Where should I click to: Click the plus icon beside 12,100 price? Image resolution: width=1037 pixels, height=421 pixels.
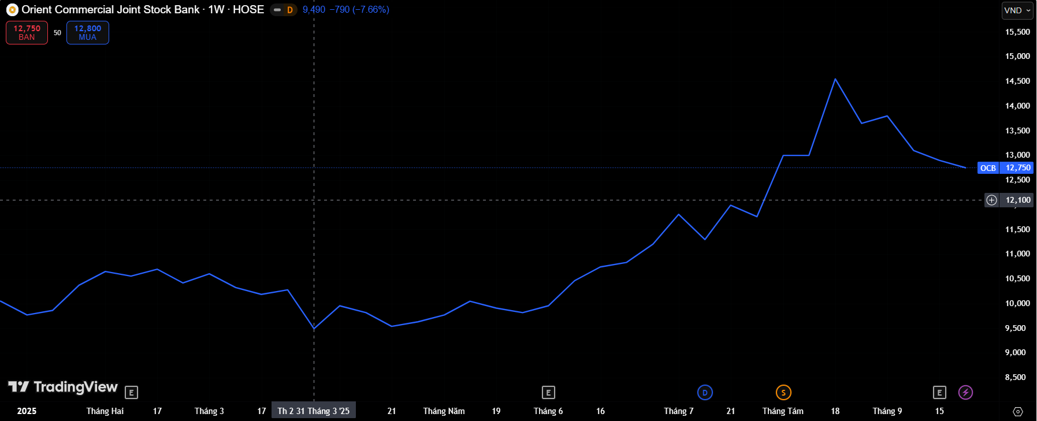point(991,200)
